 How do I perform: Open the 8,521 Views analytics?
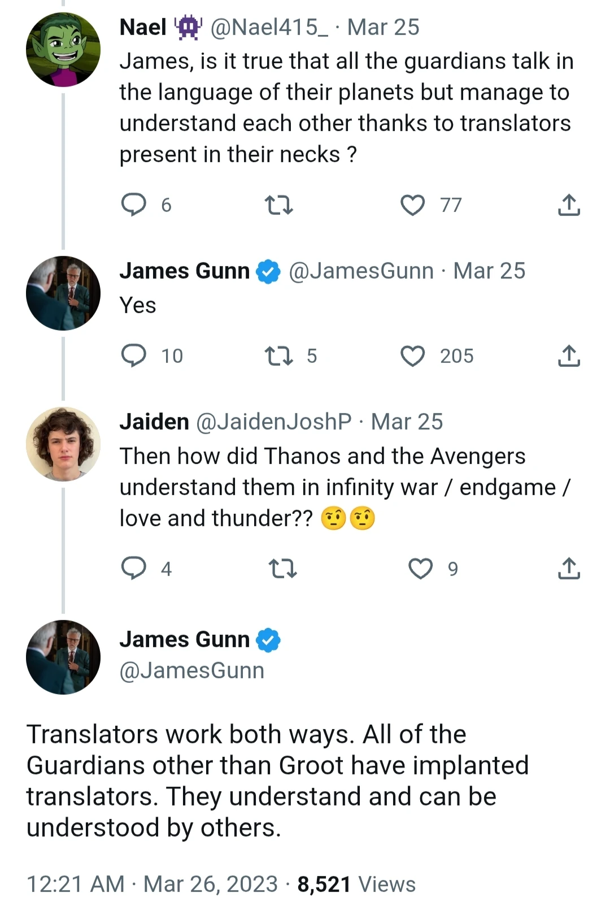point(356,884)
